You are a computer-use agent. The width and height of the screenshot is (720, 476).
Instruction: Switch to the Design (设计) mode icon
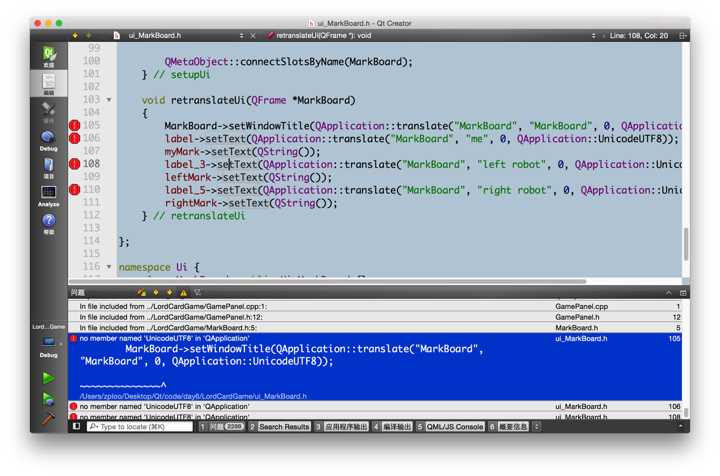[x=49, y=111]
